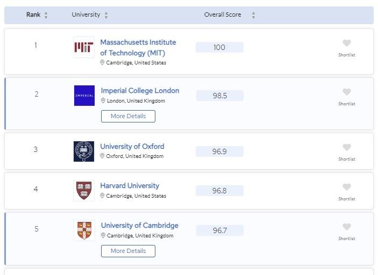Shortlist Imperial College London via heart
Image resolution: width=378 pixels, height=275 pixels.
click(x=347, y=92)
